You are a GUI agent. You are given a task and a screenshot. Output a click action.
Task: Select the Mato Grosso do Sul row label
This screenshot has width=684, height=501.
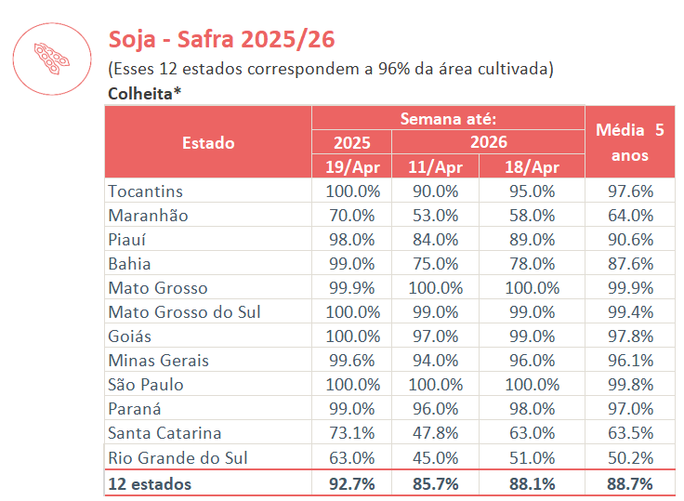(x=184, y=312)
